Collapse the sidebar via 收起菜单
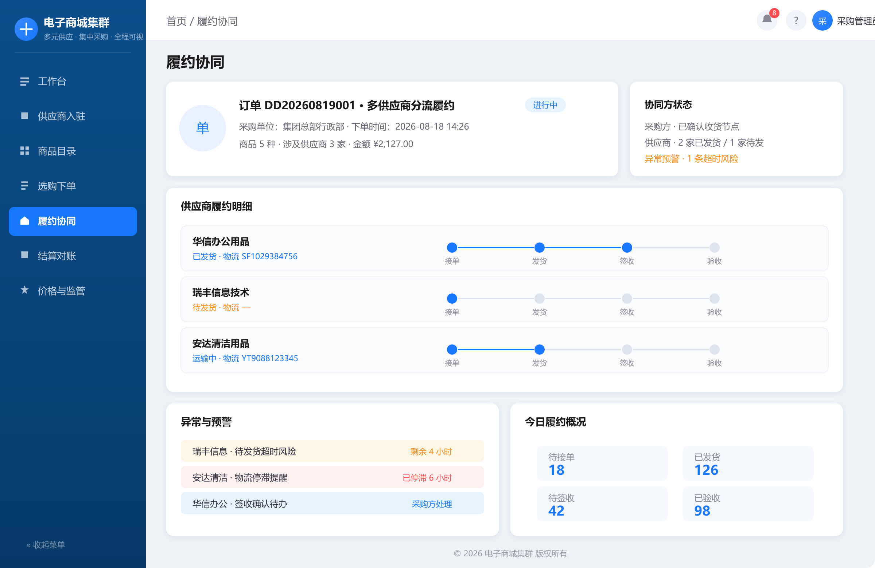The width and height of the screenshot is (875, 568). point(46,544)
